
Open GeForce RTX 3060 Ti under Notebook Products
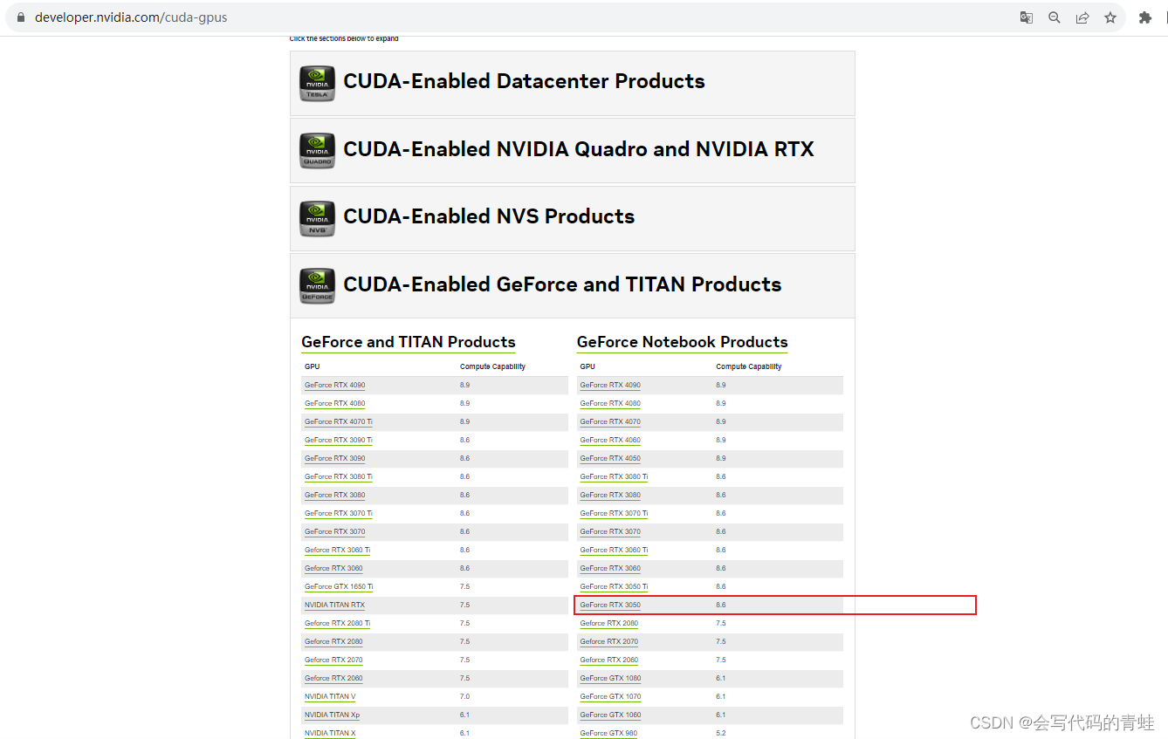pos(614,550)
